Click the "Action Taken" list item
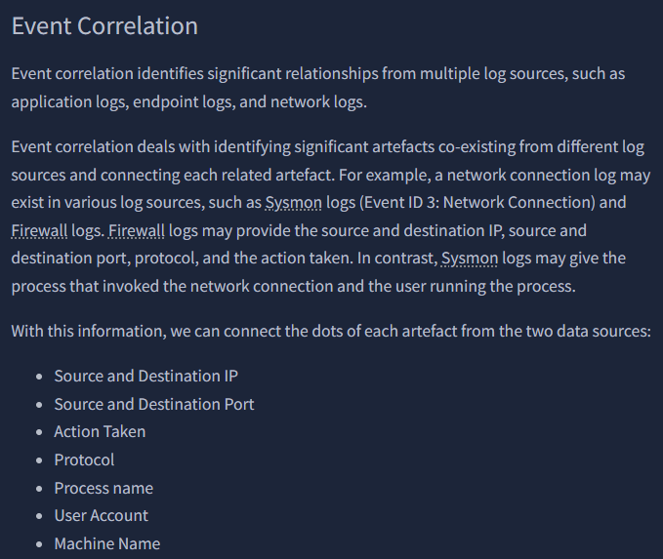Viewport: 663px width, 559px height. (x=100, y=431)
